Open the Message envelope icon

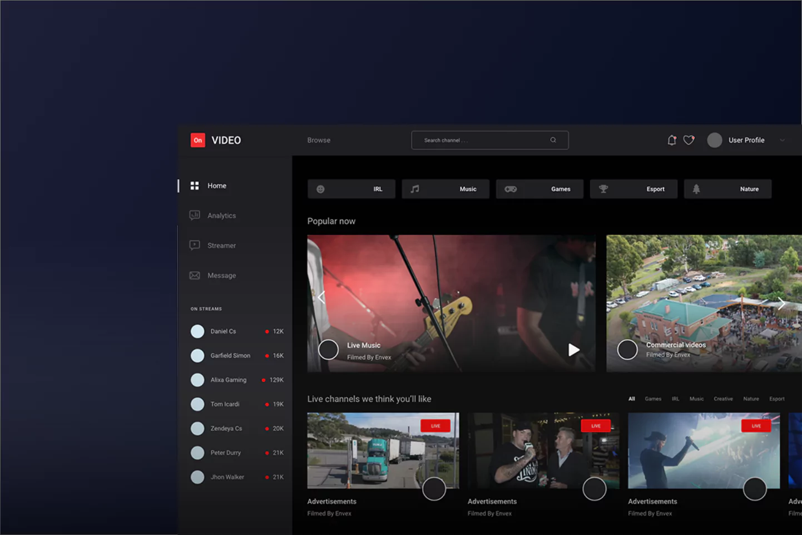pyautogui.click(x=195, y=275)
